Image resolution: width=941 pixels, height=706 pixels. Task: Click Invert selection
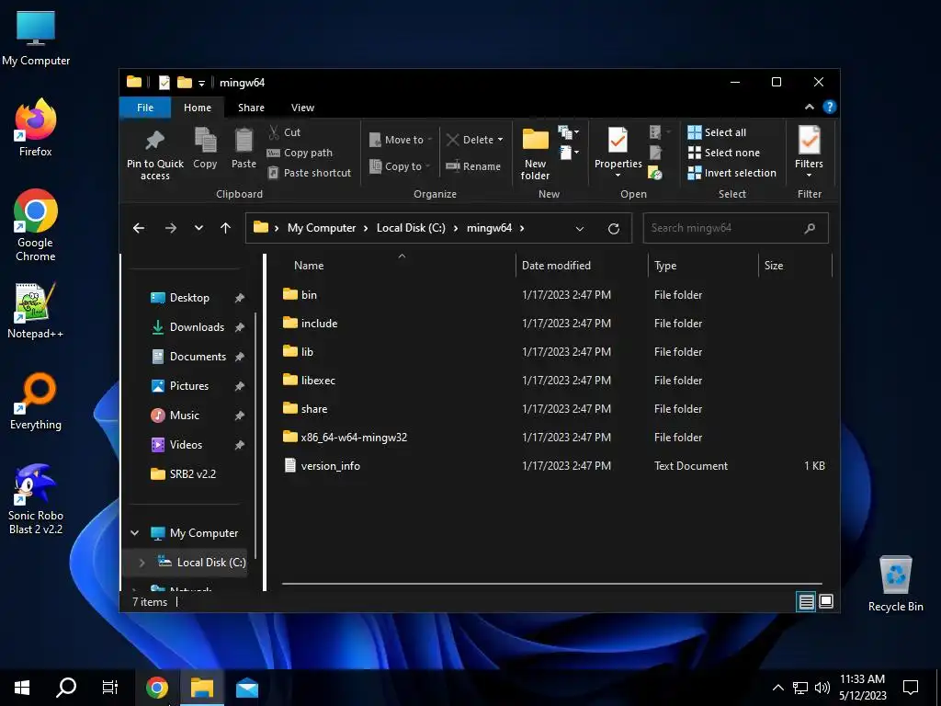click(732, 173)
